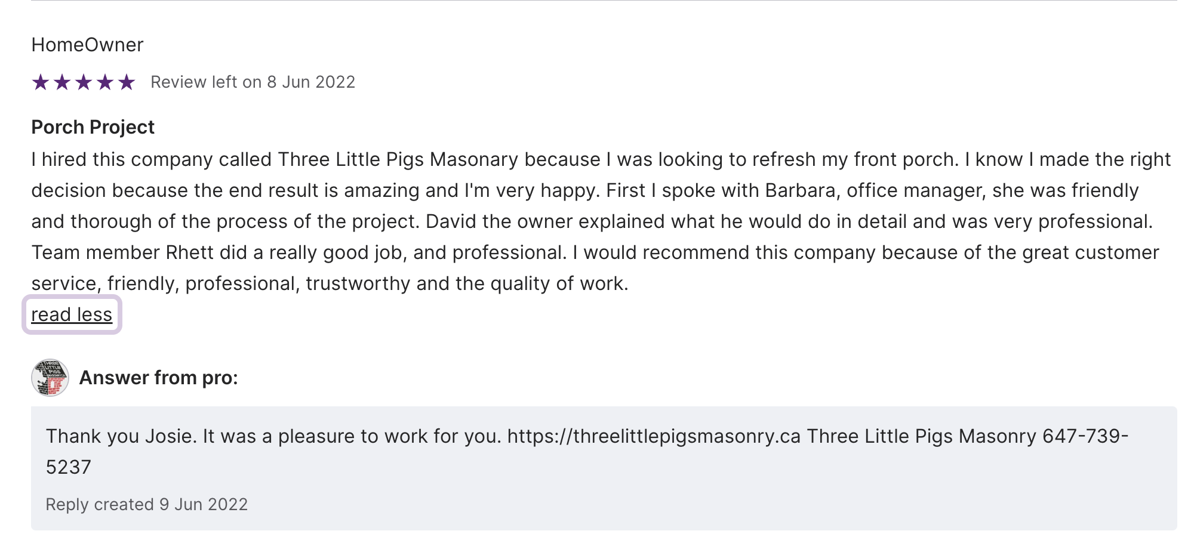Viewport: 1194px width, 537px height.
Task: Click the 647-739 phone number in the reply
Action: click(x=1085, y=436)
